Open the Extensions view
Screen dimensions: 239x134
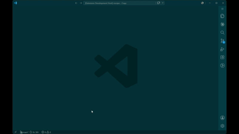coord(222,57)
